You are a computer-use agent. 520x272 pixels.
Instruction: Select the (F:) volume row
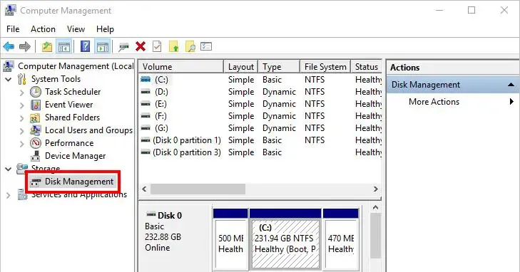[260, 116]
